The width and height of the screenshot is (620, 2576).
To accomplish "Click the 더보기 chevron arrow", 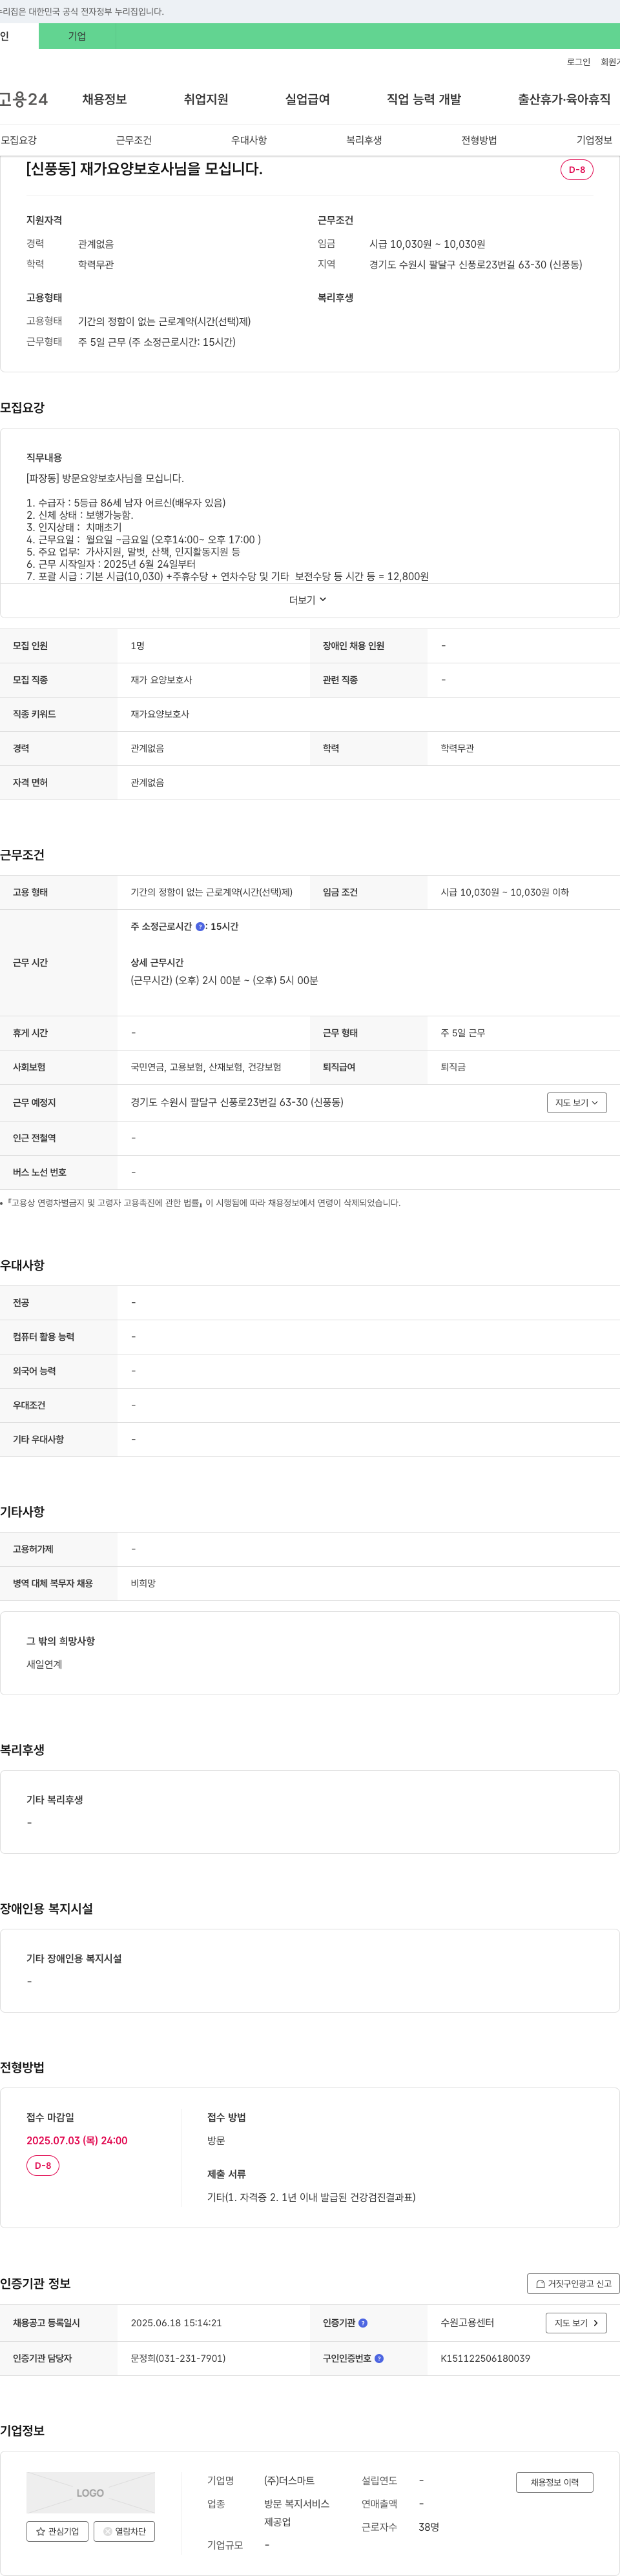I will tap(322, 600).
